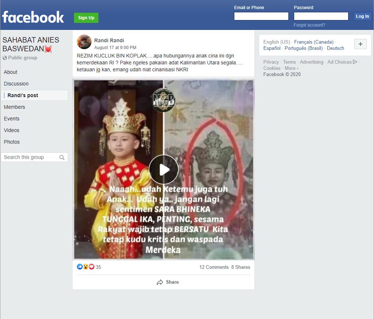Play the video in Randi's post

tap(164, 169)
